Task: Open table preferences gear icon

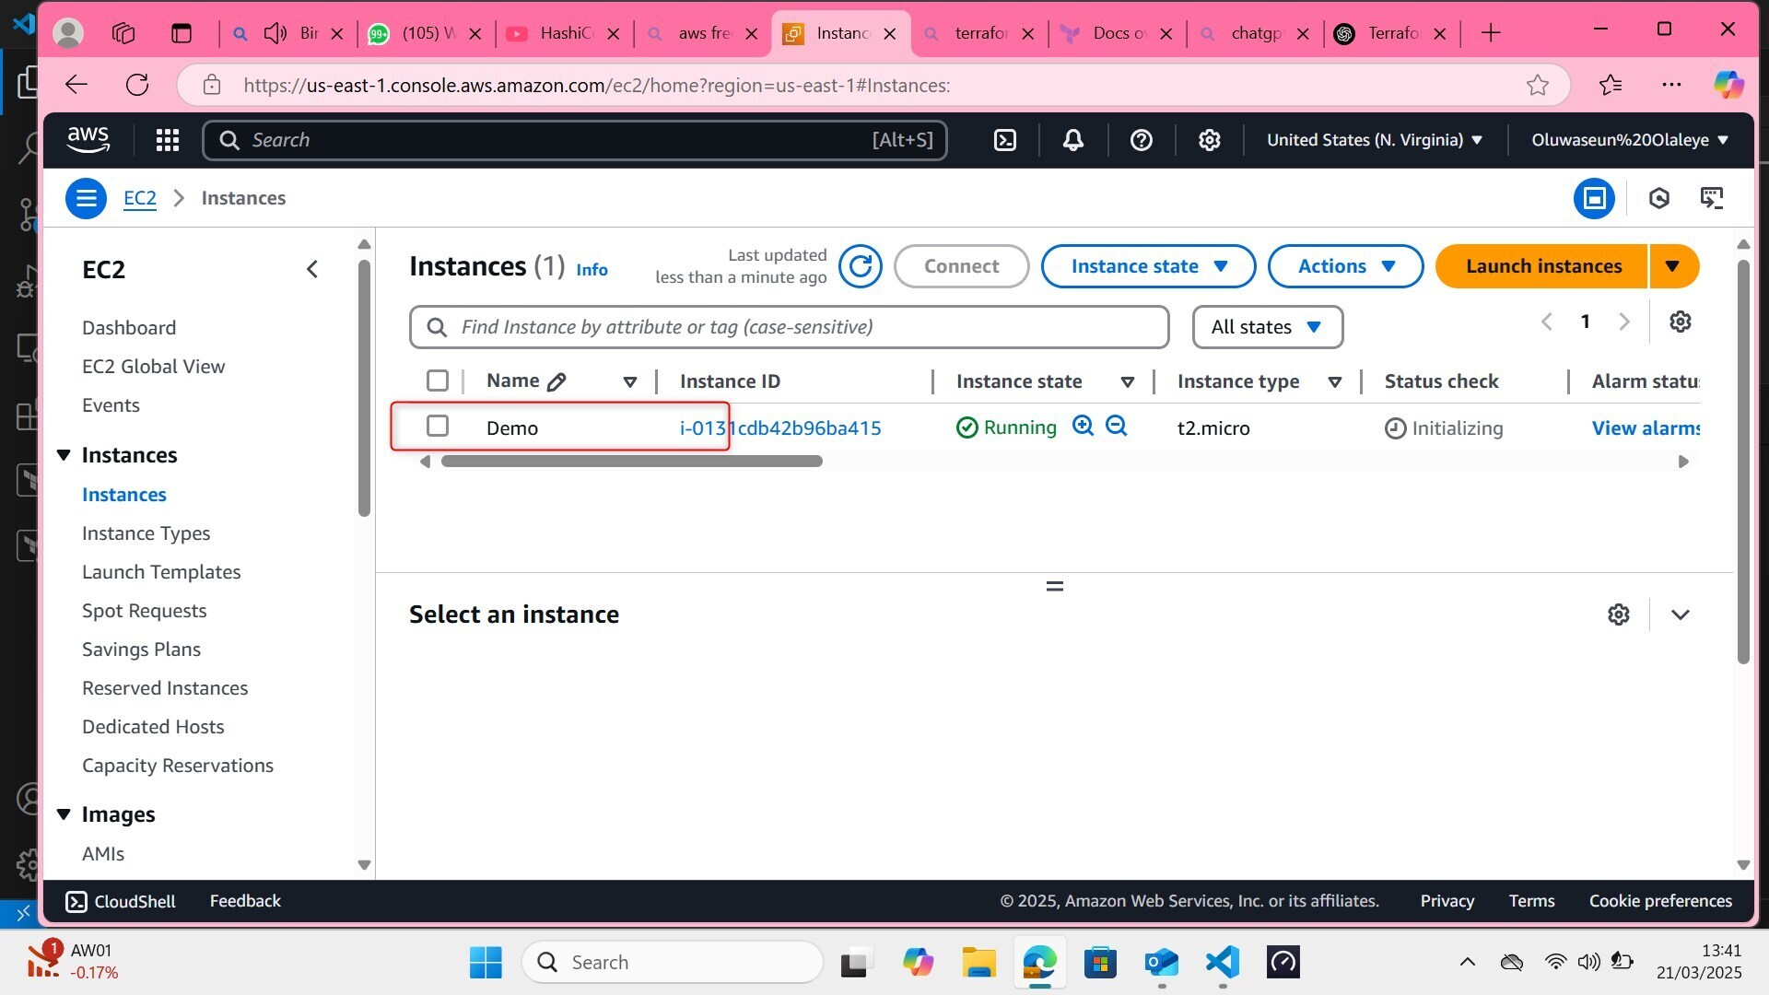Action: [1681, 322]
